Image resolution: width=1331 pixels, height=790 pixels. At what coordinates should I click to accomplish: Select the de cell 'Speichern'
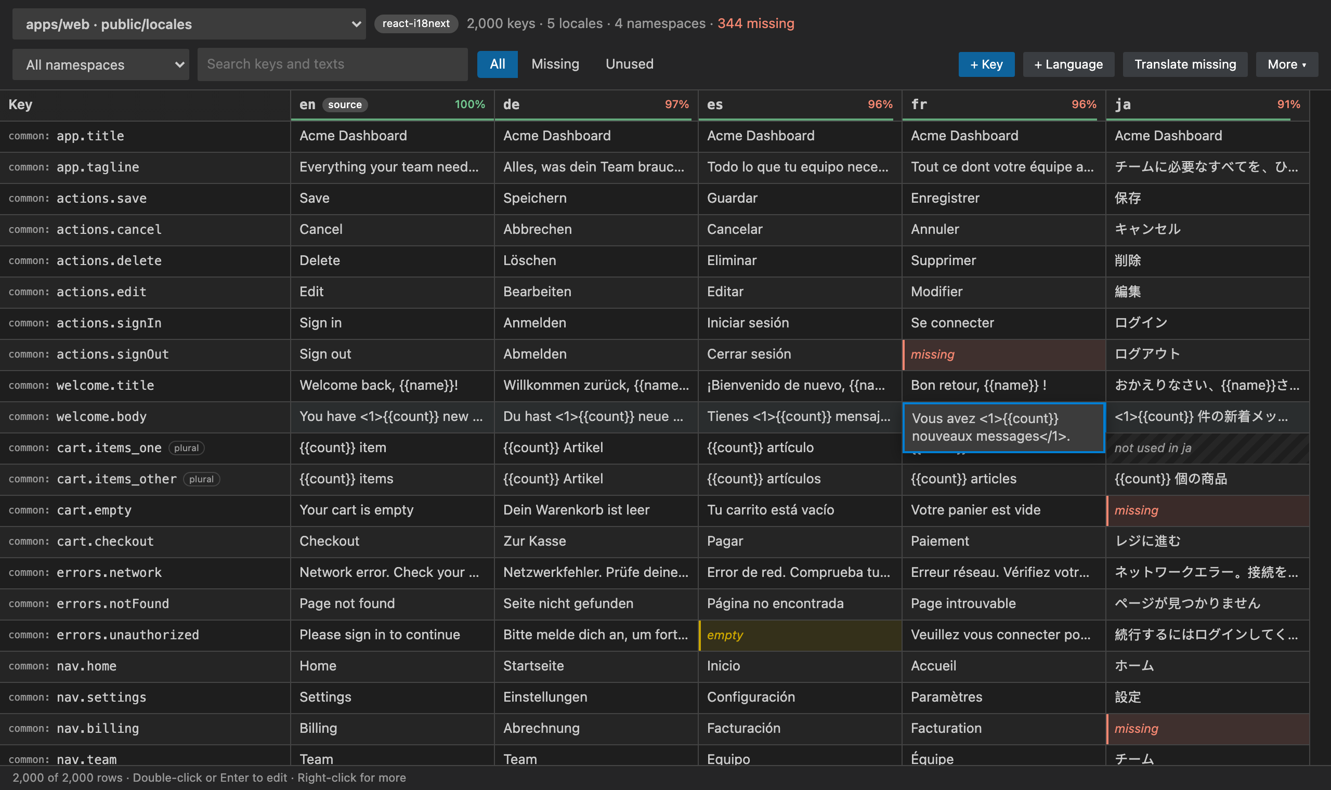pos(596,199)
